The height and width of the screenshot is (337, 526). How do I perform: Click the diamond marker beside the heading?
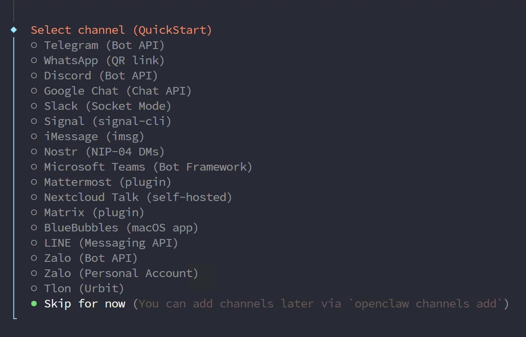point(14,30)
